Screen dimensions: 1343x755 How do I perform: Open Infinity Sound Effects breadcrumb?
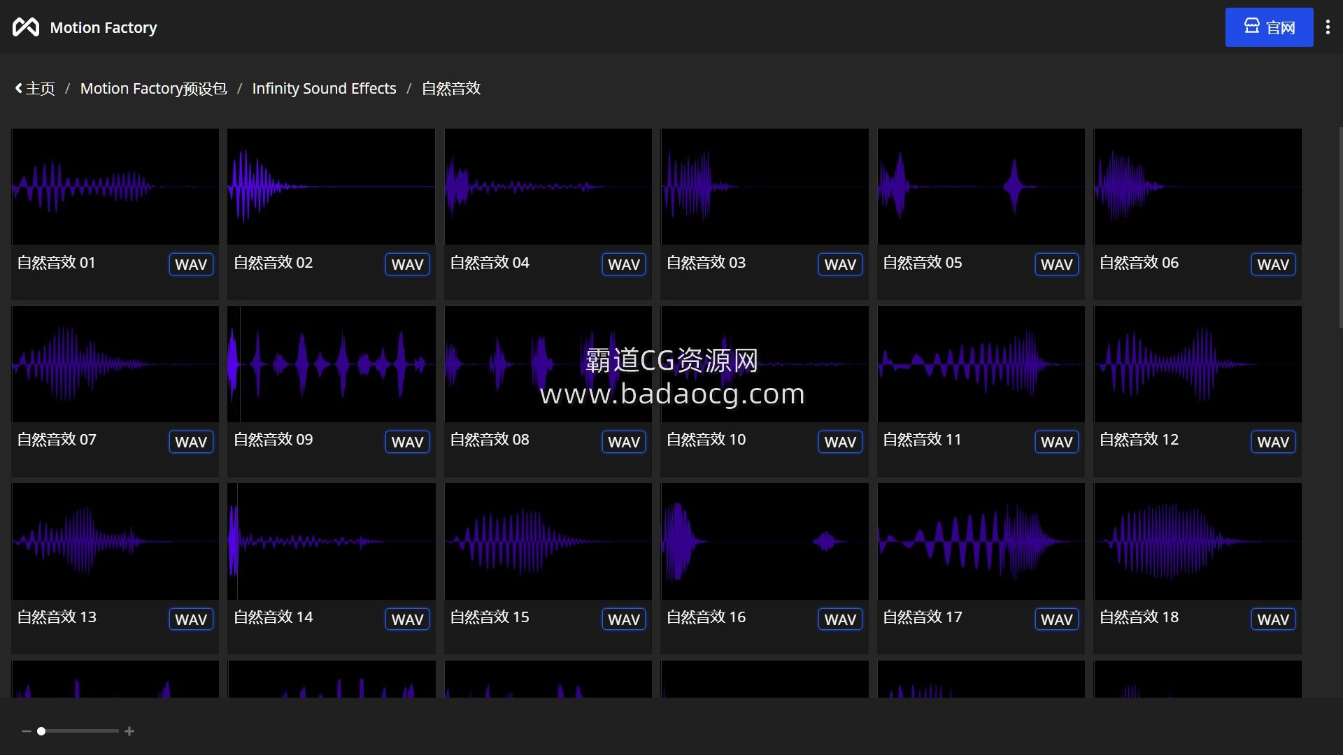(x=324, y=89)
